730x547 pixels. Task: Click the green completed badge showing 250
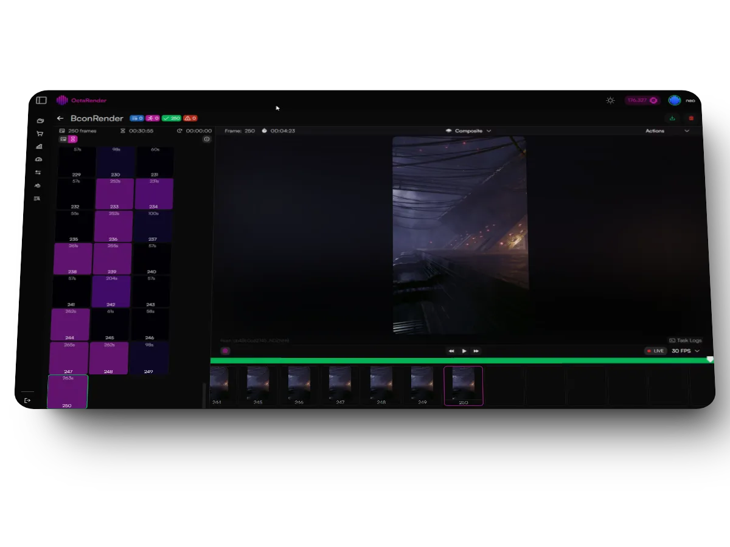pyautogui.click(x=172, y=119)
